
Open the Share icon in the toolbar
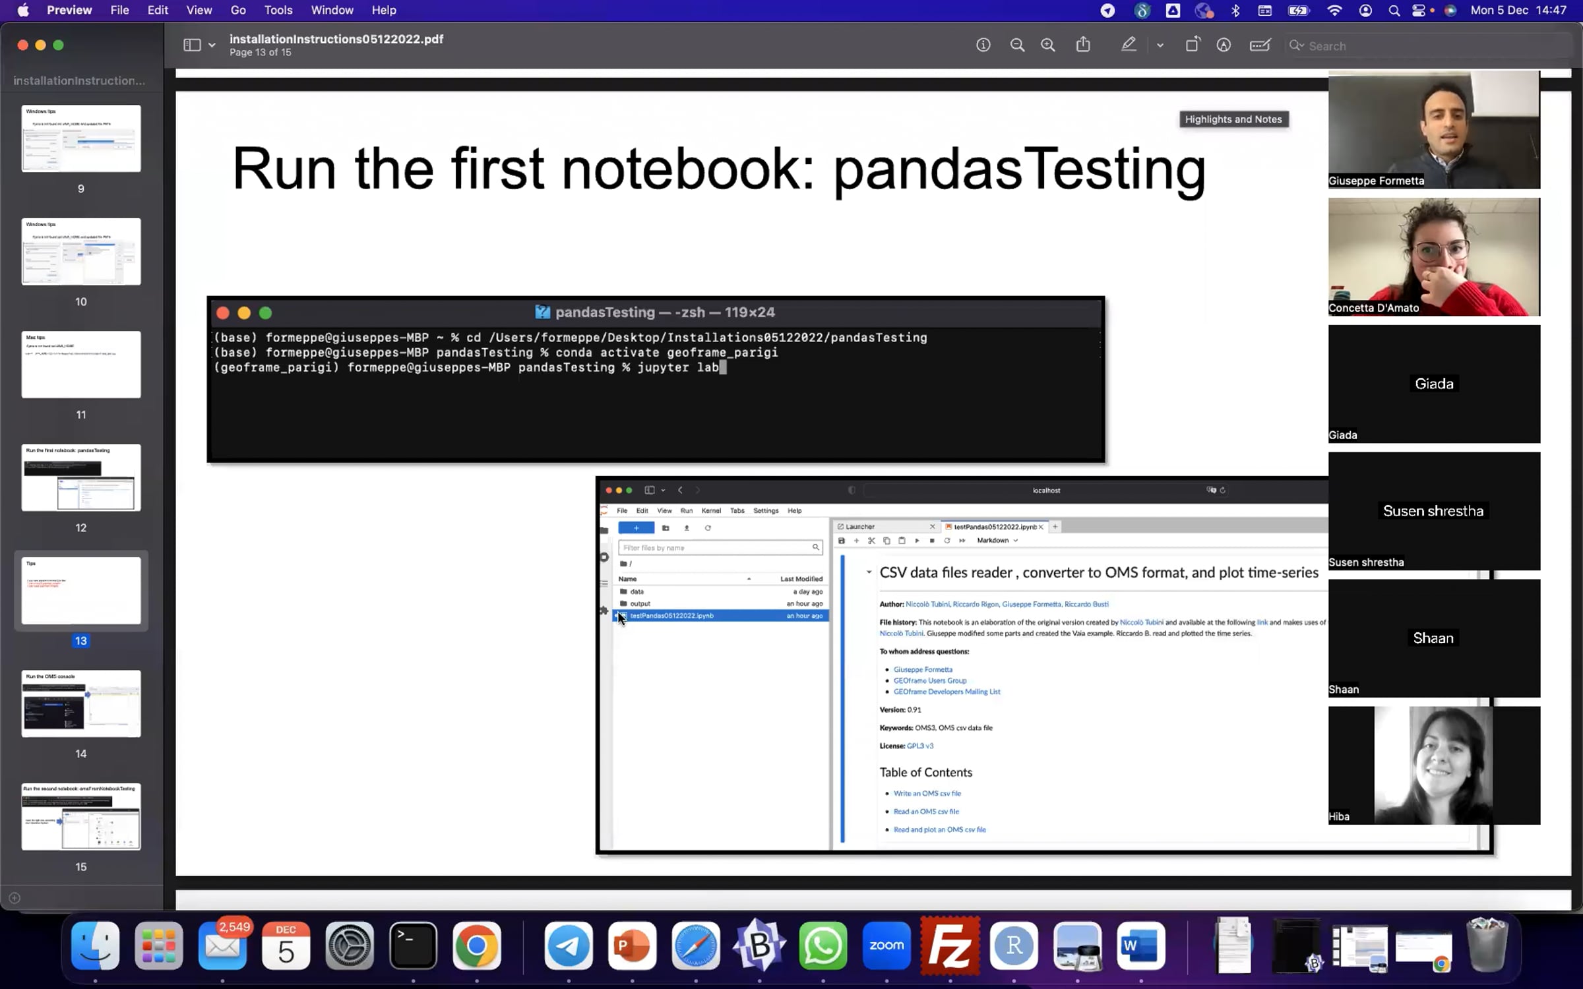1083,45
